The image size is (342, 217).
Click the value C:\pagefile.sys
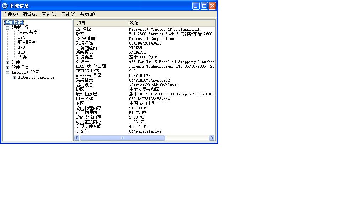(145, 131)
